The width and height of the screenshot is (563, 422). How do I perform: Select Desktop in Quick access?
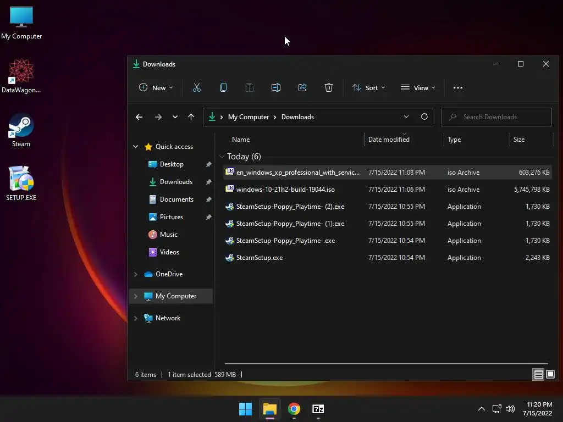[172, 164]
